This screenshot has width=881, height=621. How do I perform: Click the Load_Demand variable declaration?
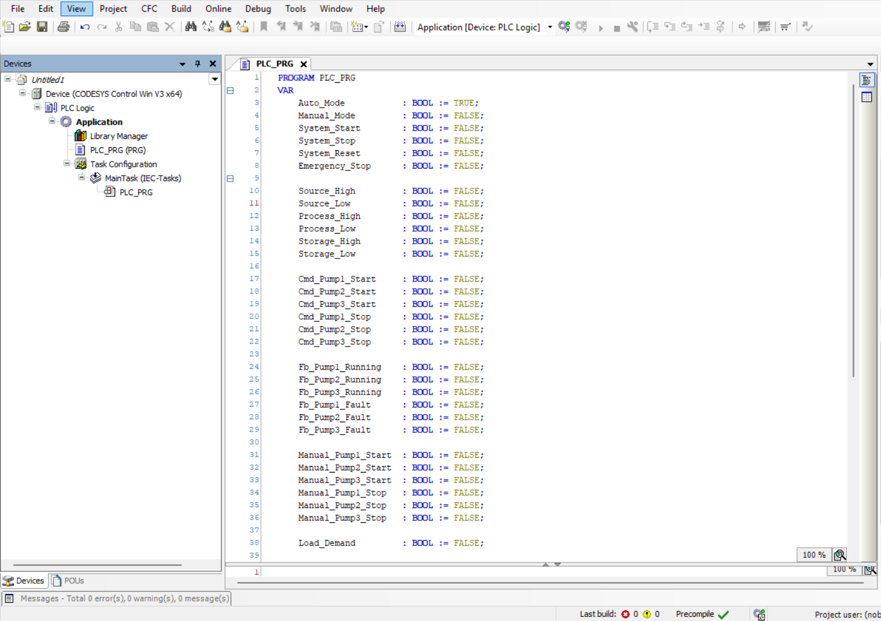pos(391,543)
